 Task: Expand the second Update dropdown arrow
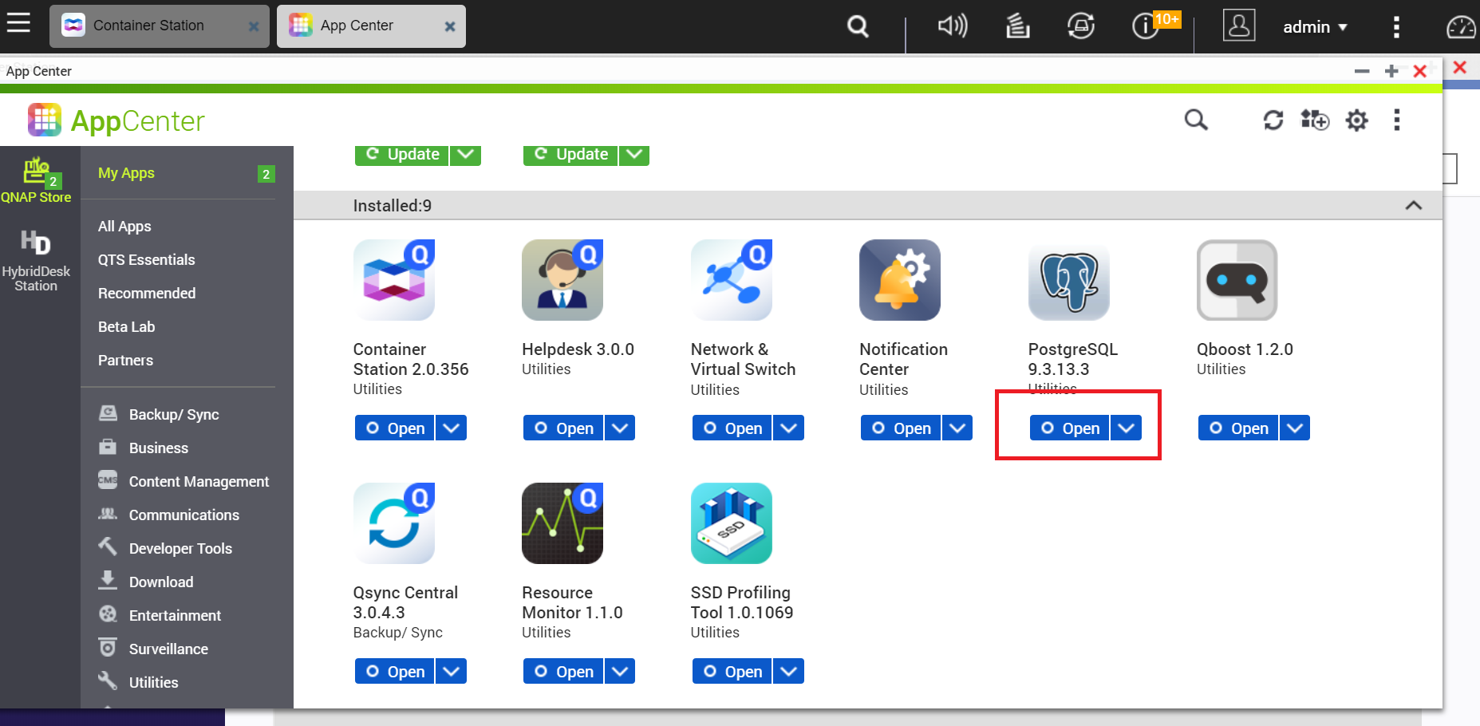point(634,155)
